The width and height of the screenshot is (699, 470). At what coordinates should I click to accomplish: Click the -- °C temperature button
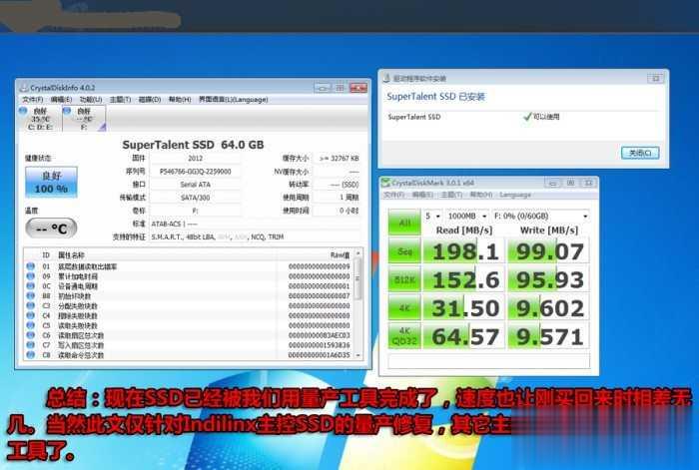pyautogui.click(x=51, y=229)
